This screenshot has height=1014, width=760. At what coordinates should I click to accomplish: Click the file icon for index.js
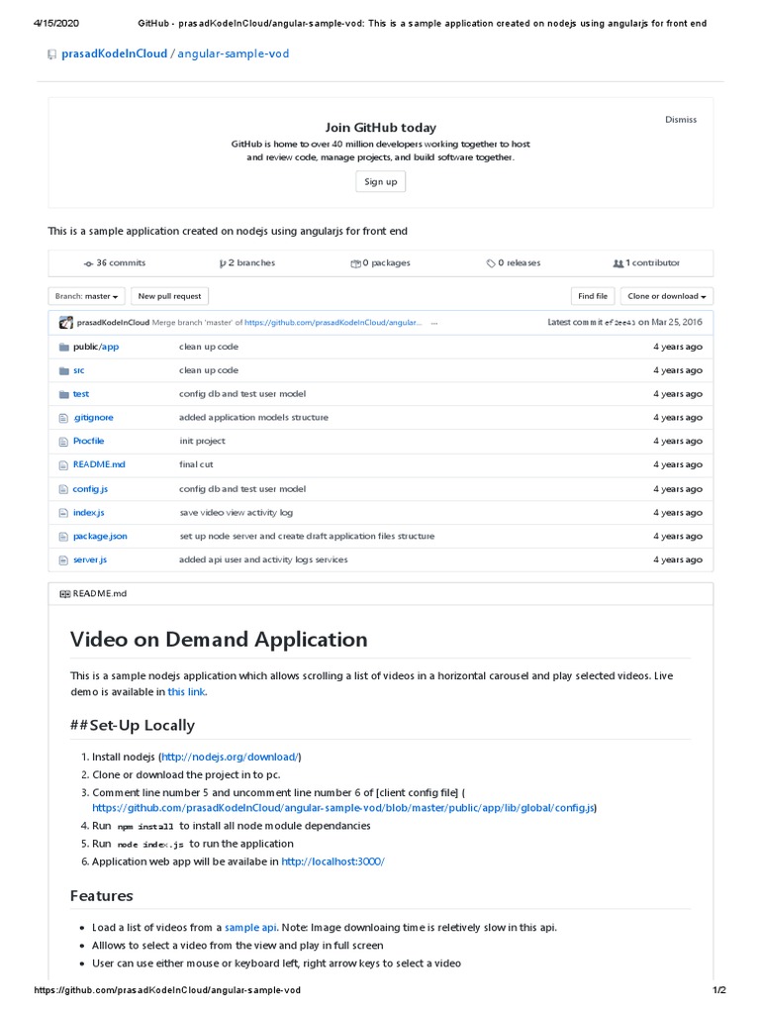[63, 514]
